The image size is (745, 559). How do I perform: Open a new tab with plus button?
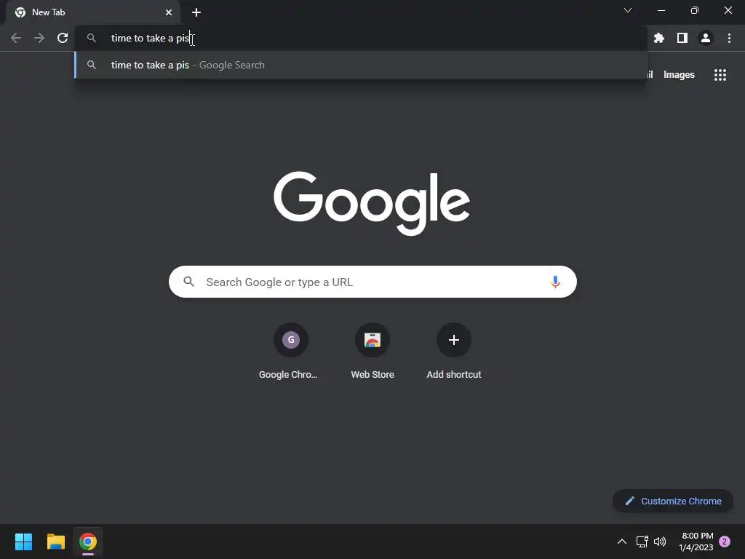[196, 12]
